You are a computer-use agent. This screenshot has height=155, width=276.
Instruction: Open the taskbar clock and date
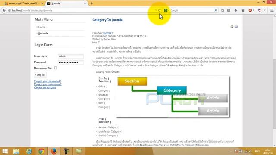[268, 151]
